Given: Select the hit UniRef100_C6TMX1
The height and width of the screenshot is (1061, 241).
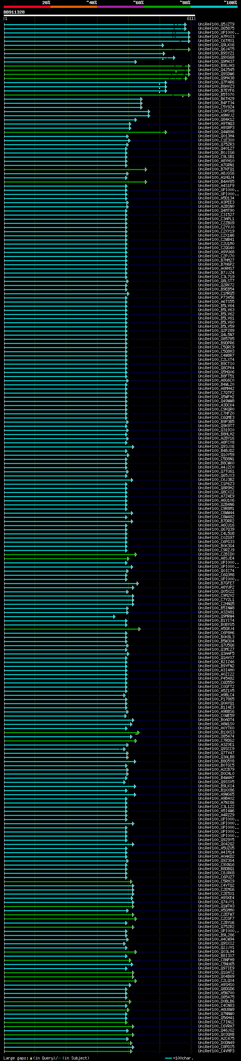Looking at the screenshot, I should 216,41.
